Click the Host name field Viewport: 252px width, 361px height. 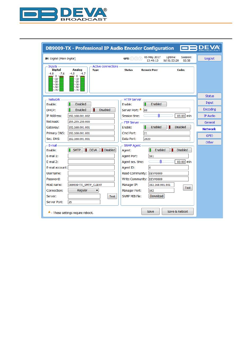point(91,185)
